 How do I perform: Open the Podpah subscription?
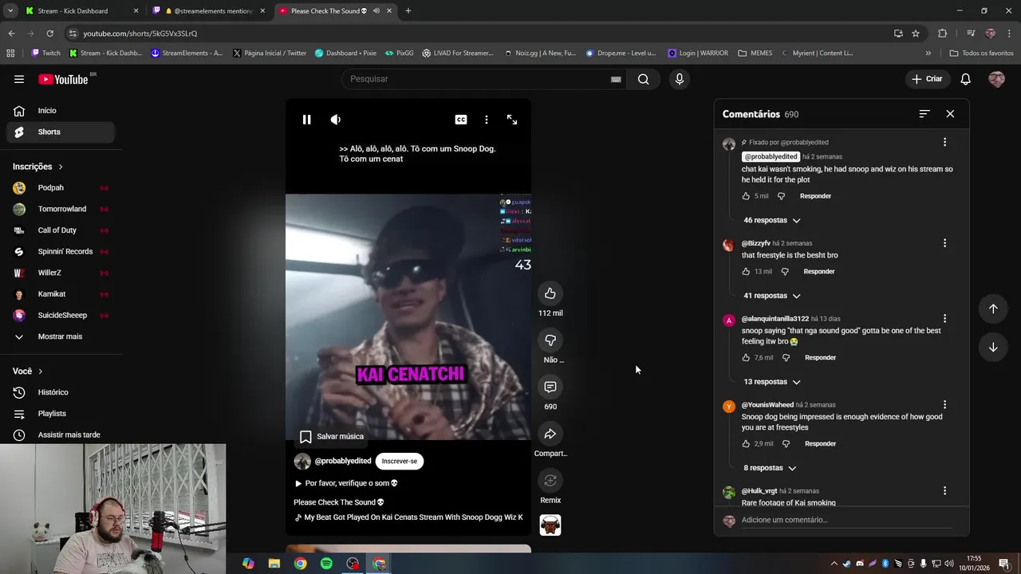tap(61, 187)
